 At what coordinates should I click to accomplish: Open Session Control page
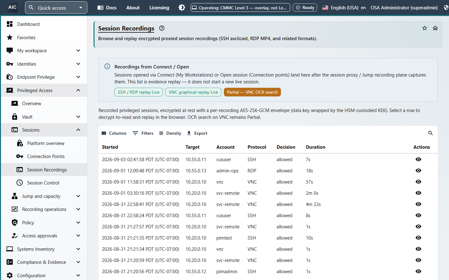(x=44, y=183)
